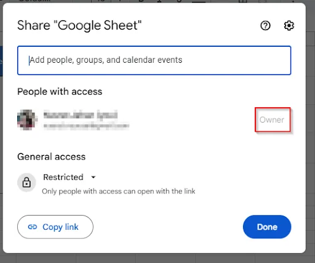Open share settings gear icon
Screen dimensions: 315x263
(289, 26)
